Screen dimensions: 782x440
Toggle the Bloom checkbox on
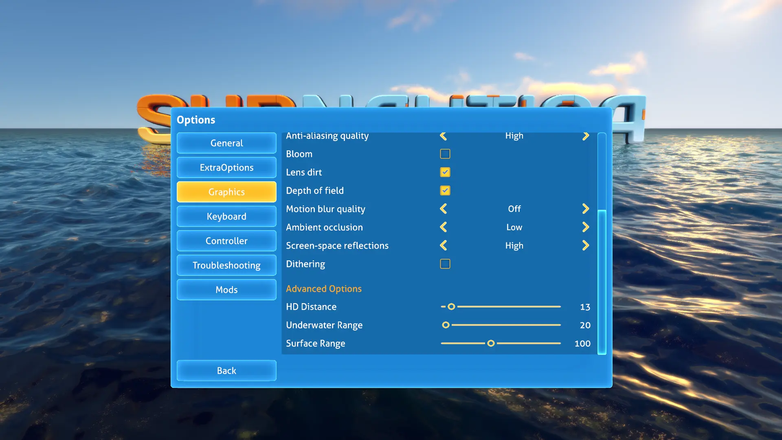tap(445, 154)
